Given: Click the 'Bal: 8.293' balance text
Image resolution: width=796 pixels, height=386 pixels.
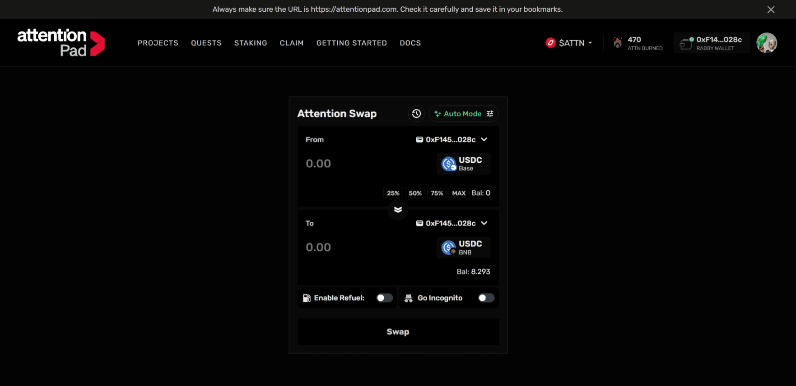Looking at the screenshot, I should tap(473, 272).
